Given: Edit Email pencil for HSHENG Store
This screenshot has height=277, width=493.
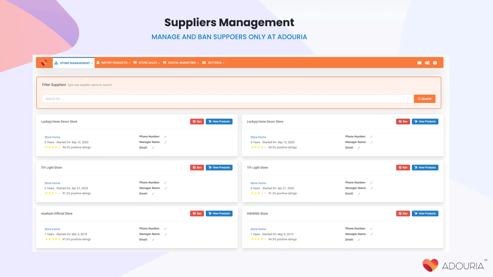Looking at the screenshot, I should point(359,240).
